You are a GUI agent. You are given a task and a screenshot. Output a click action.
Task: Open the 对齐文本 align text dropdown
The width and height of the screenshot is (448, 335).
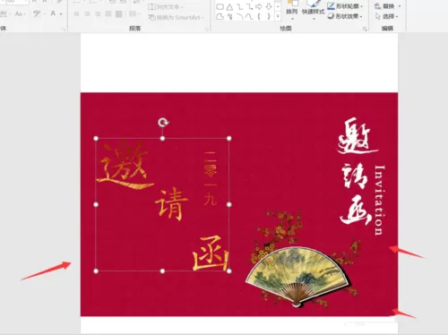[x=166, y=6]
